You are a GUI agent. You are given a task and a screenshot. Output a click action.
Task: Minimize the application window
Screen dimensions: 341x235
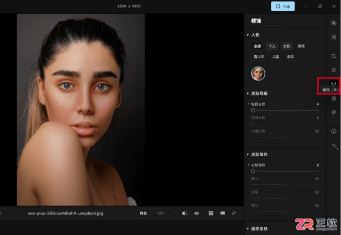[x=306, y=6]
